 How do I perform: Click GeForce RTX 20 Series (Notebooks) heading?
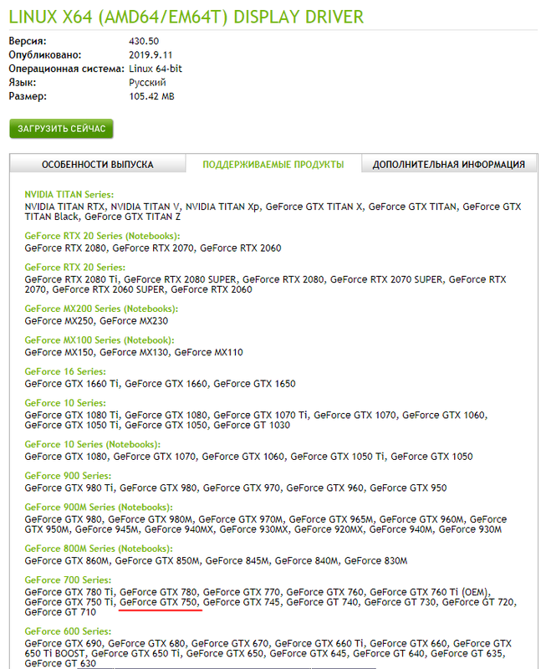[x=102, y=236]
